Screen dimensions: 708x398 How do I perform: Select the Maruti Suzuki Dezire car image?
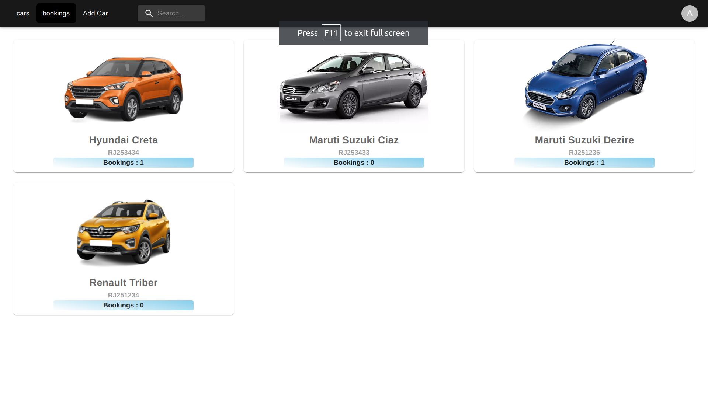click(584, 86)
